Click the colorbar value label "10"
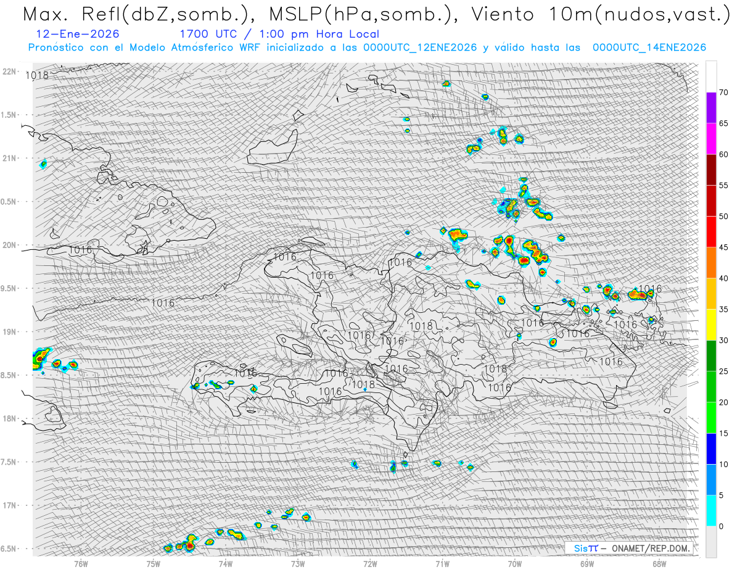 (x=723, y=464)
